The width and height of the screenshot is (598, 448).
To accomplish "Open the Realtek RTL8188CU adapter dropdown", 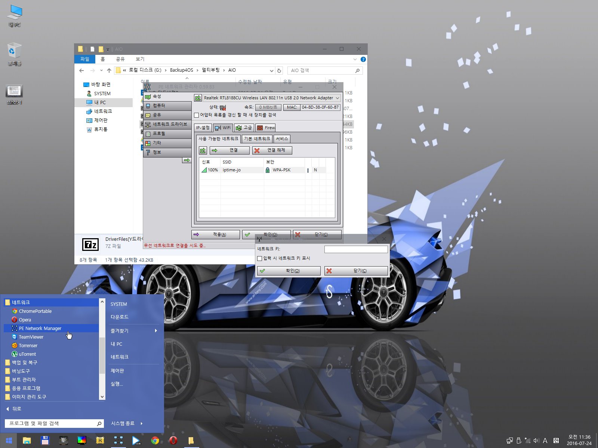I will 272,98.
